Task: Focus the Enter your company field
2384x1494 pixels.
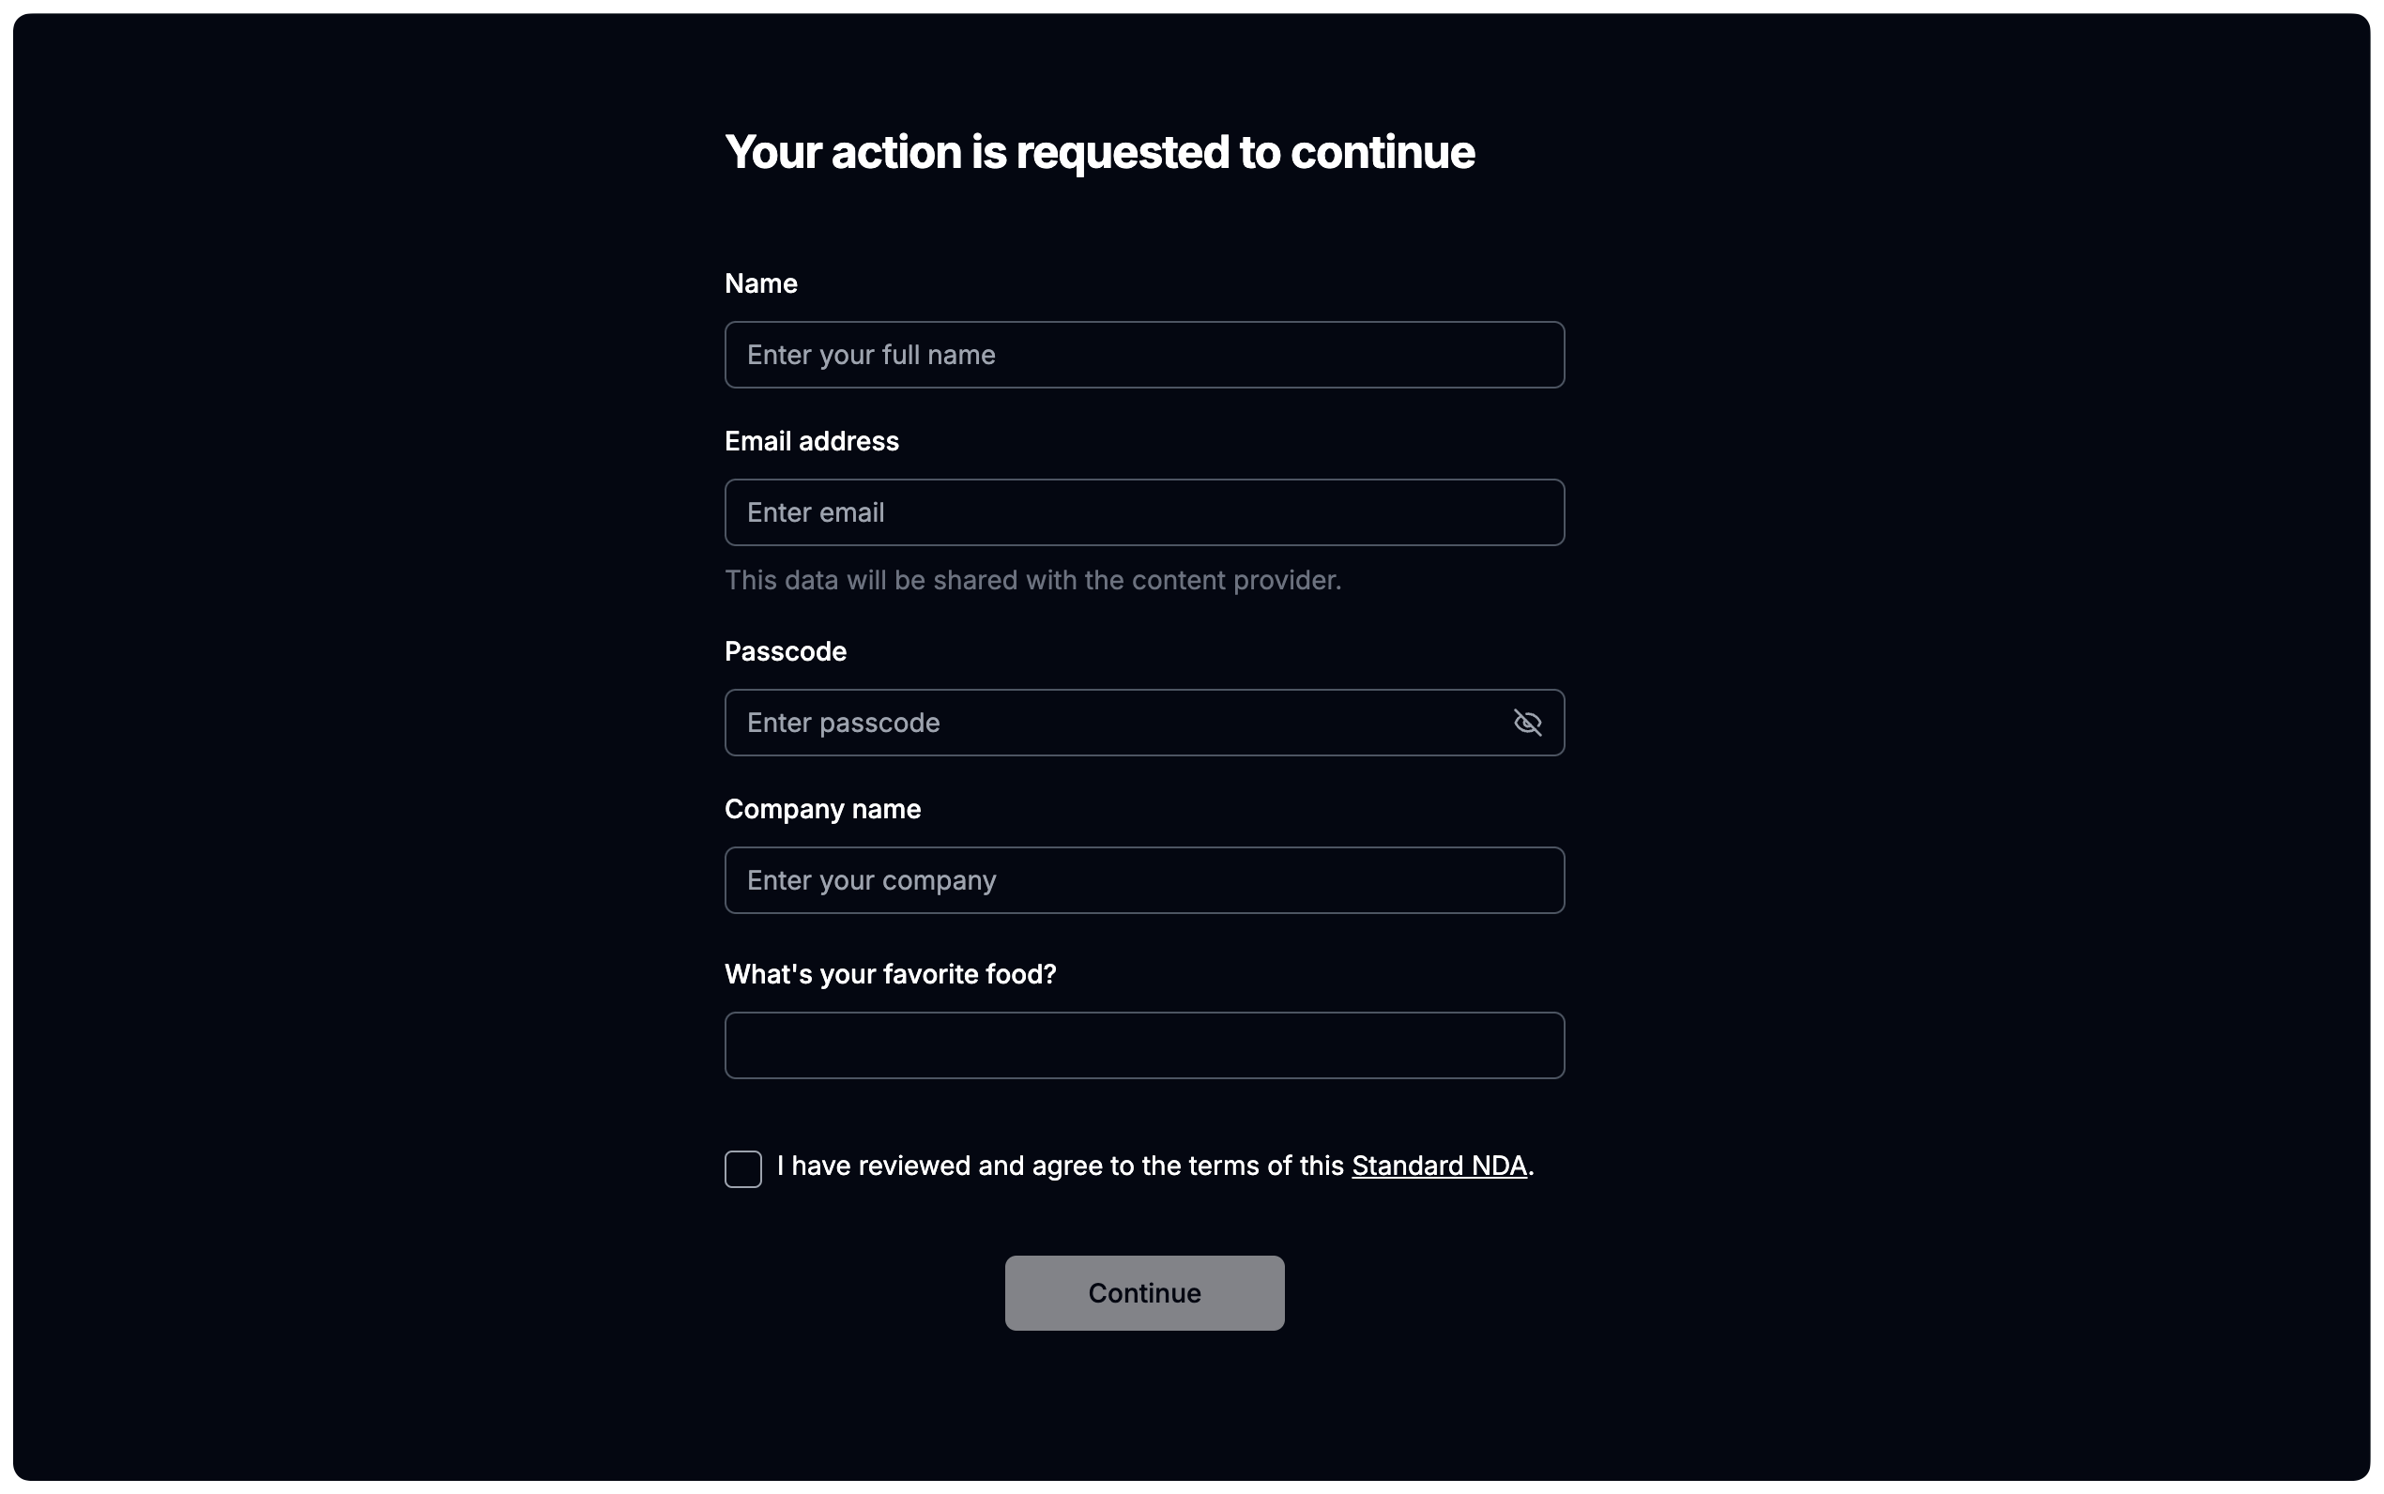Action: 1144,880
